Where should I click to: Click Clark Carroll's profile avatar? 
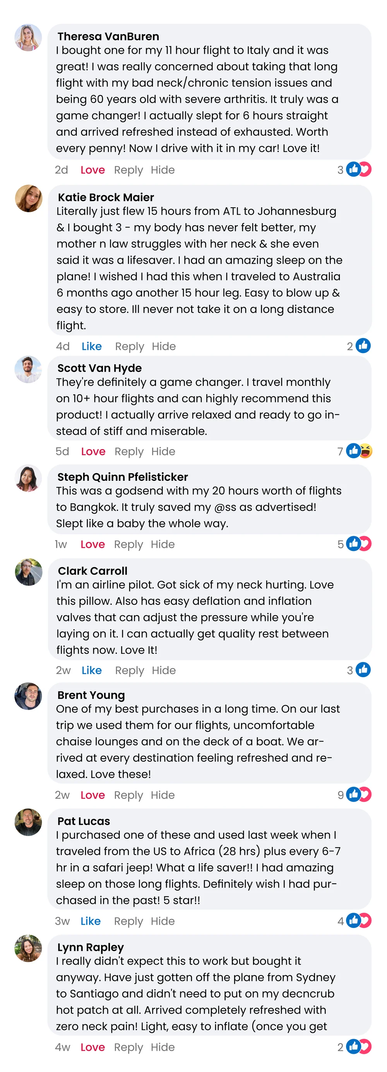[29, 572]
